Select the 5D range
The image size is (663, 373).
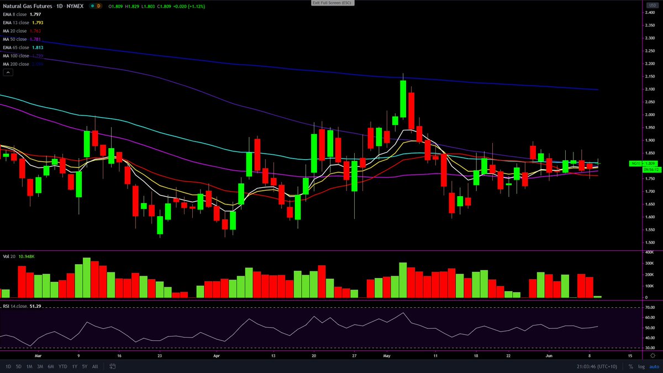(x=18, y=366)
